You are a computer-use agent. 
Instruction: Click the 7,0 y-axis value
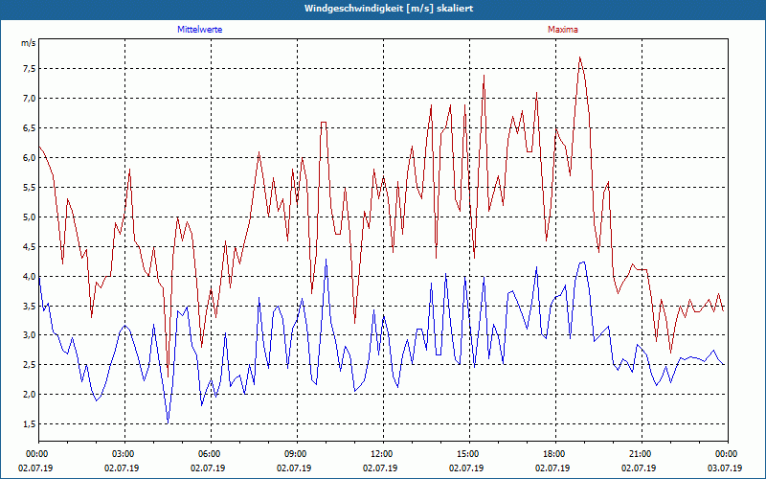(30, 99)
